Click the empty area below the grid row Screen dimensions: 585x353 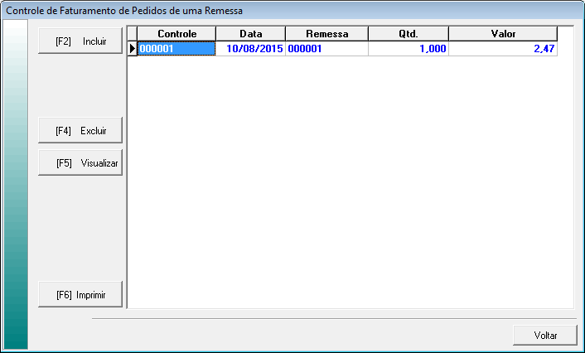tap(348, 182)
